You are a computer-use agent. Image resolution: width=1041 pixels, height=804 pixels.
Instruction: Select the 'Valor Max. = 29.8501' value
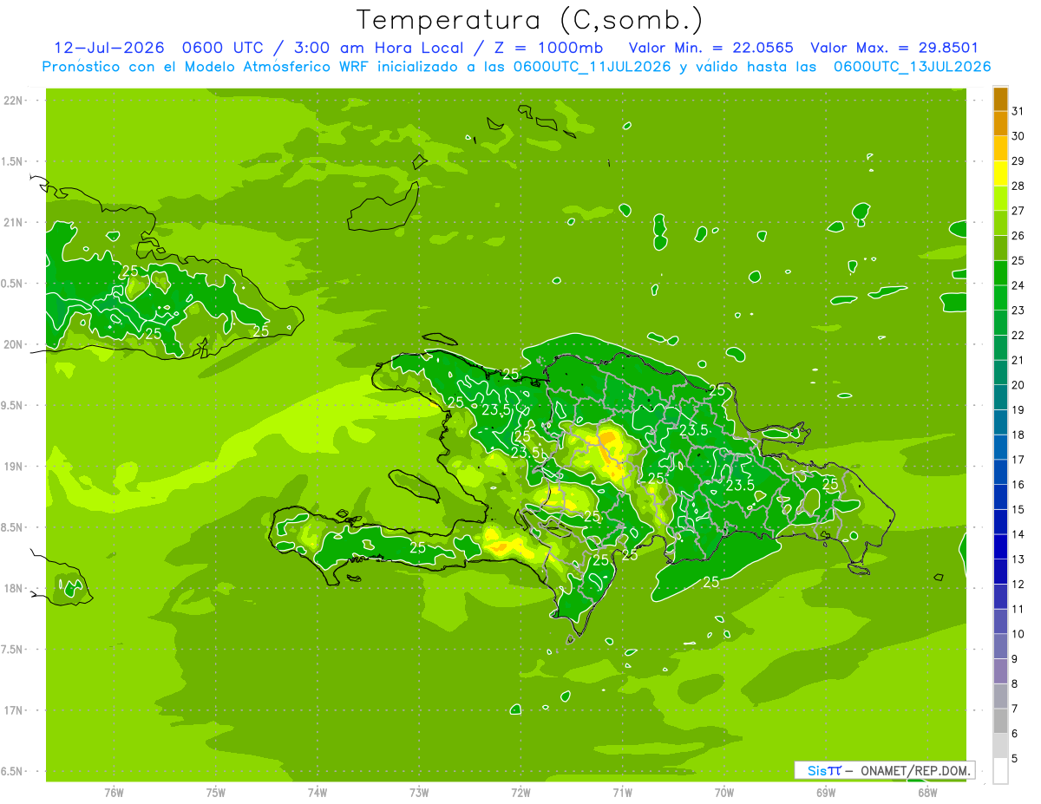tap(894, 48)
